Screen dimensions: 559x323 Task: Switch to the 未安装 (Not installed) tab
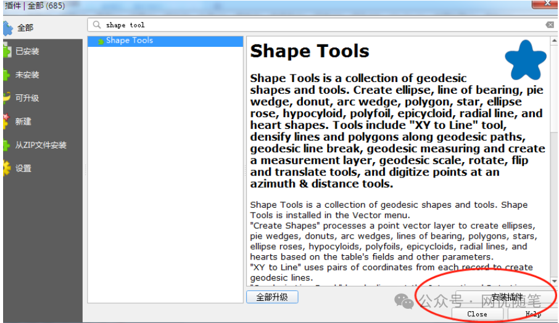pyautogui.click(x=42, y=75)
